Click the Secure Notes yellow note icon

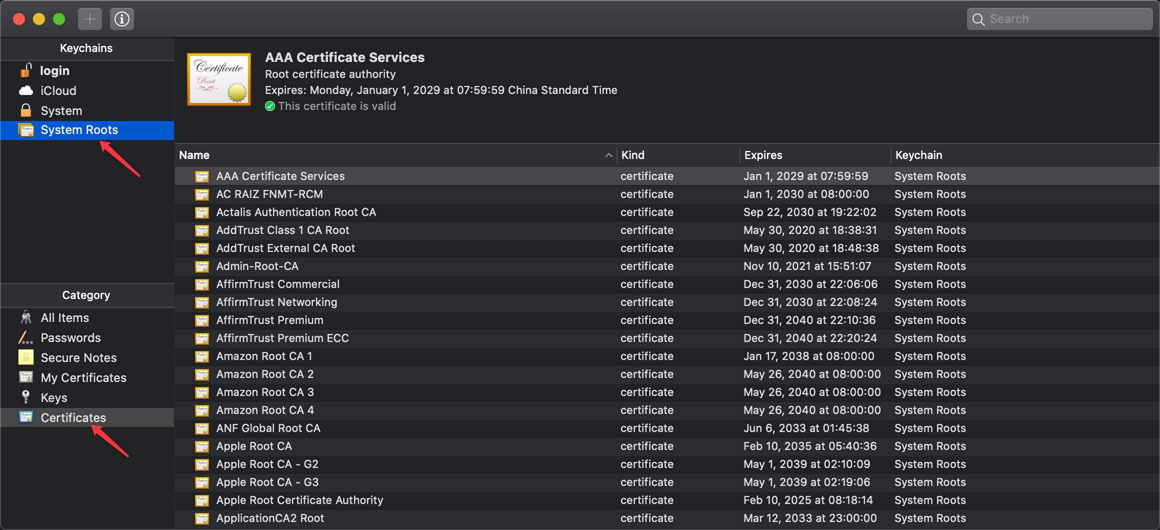tap(26, 357)
